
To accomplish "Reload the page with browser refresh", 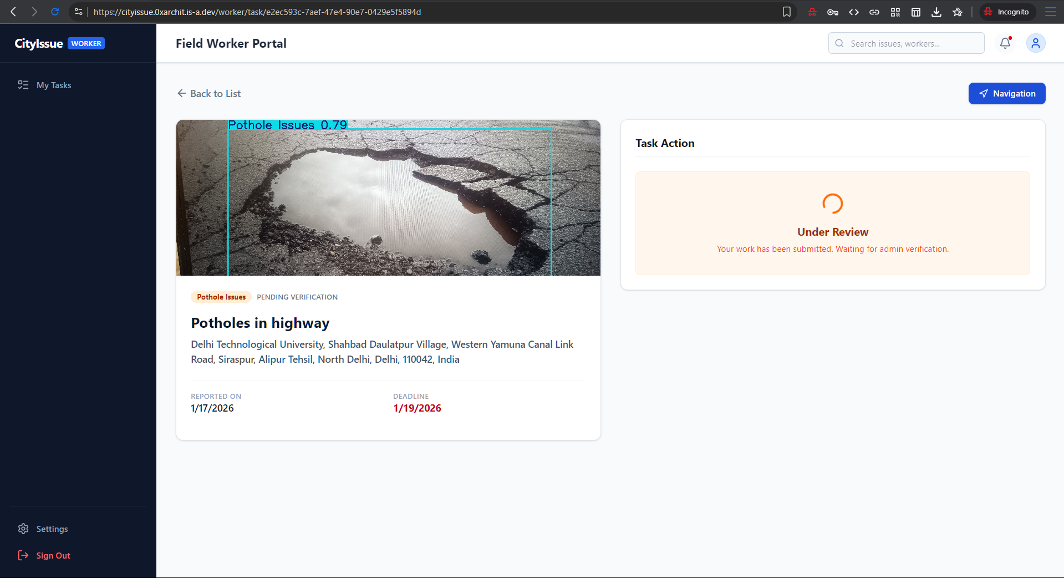I will point(55,12).
